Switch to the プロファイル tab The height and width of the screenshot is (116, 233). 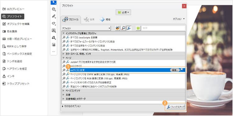(71, 19)
